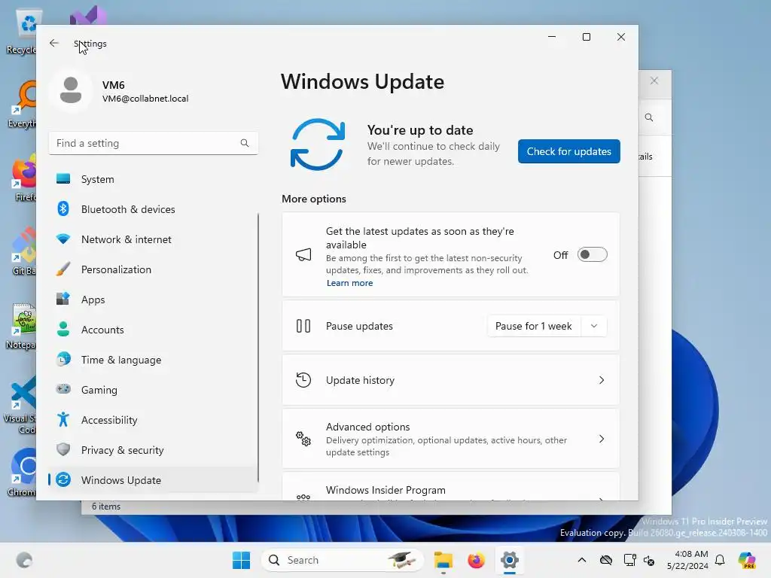Open Copilot preview icon in taskbar corner

pyautogui.click(x=747, y=560)
